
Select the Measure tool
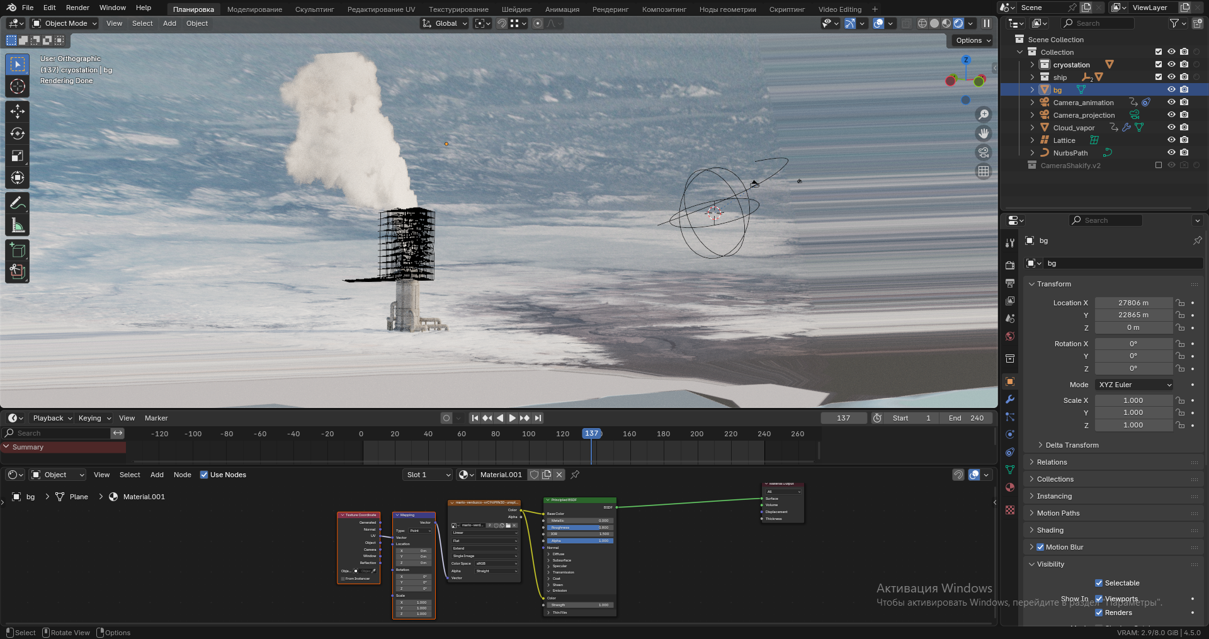18,225
